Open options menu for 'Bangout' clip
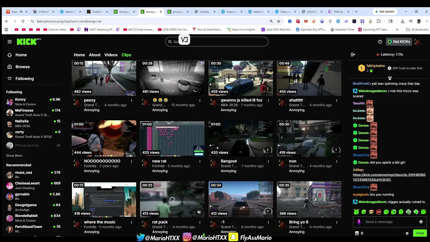 point(268,161)
